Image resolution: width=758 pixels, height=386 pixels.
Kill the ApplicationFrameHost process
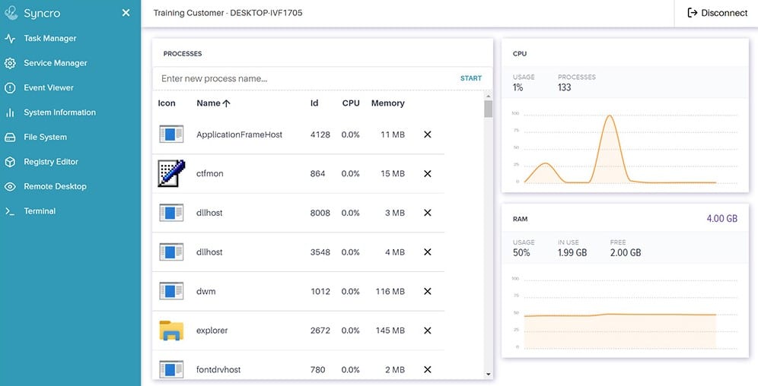pyautogui.click(x=428, y=134)
